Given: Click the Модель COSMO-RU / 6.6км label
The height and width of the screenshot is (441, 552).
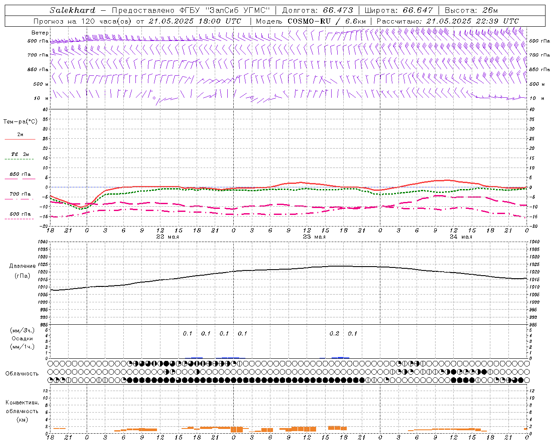Looking at the screenshot, I should coord(311,21).
